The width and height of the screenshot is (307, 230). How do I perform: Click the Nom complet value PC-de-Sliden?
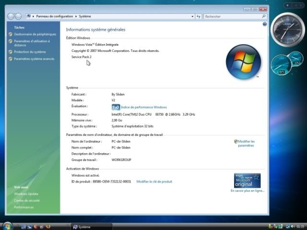pos(121,147)
